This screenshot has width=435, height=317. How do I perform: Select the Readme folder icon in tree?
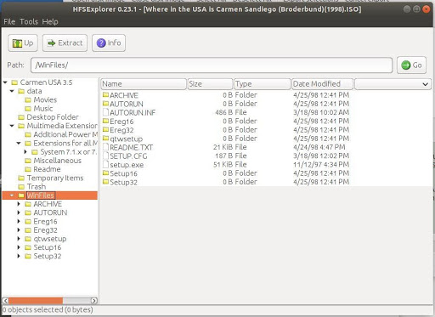pyautogui.click(x=28, y=169)
